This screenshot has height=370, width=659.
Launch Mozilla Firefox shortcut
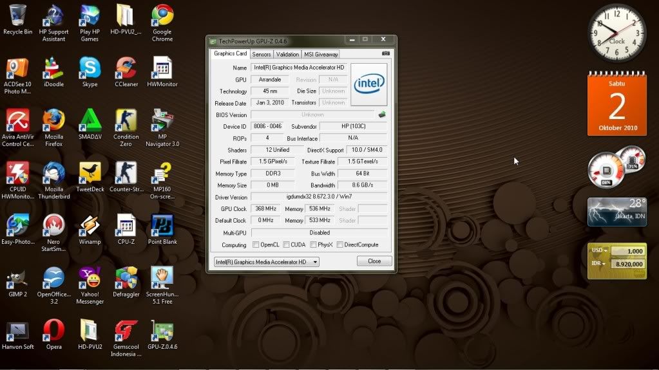click(x=54, y=129)
